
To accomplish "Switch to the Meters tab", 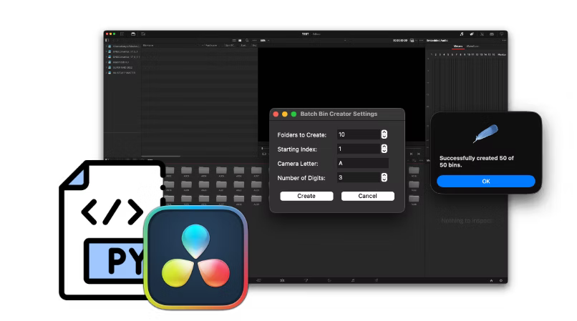I will (458, 46).
